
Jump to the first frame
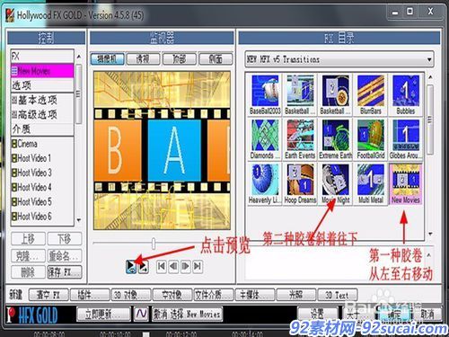162,266
